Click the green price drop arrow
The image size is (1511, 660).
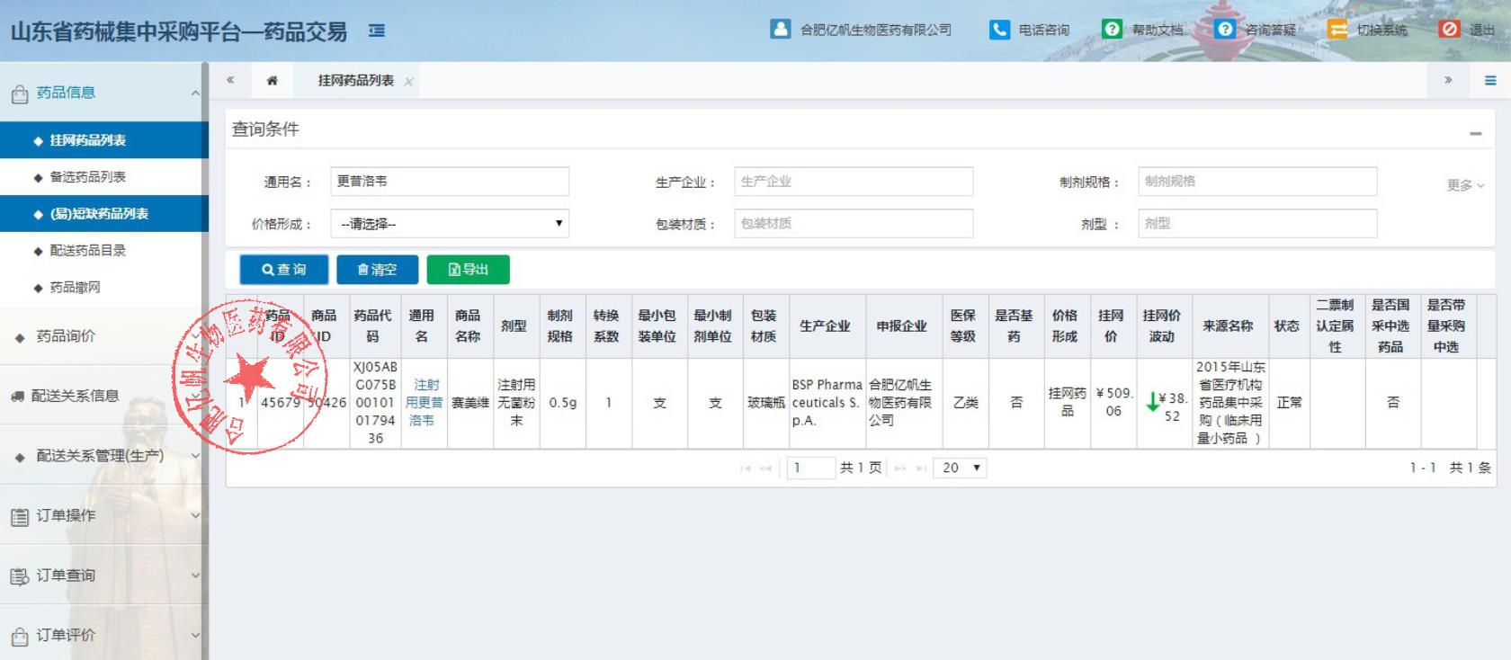(x=1152, y=402)
